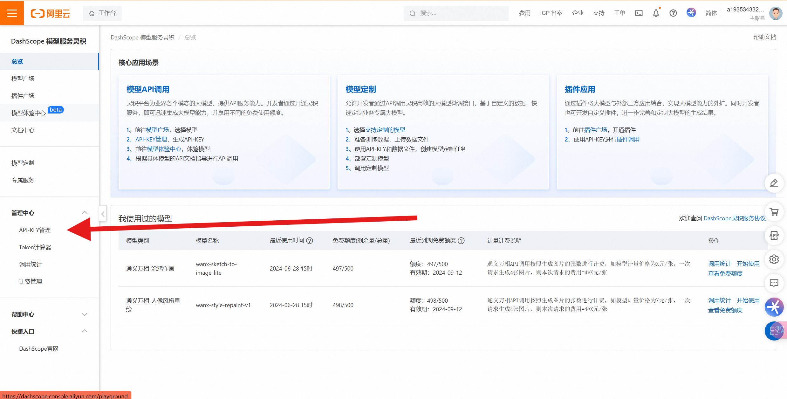The width and height of the screenshot is (787, 399).
Task: Click the 最近使用时间 info tooltip icon
Action: (x=310, y=241)
